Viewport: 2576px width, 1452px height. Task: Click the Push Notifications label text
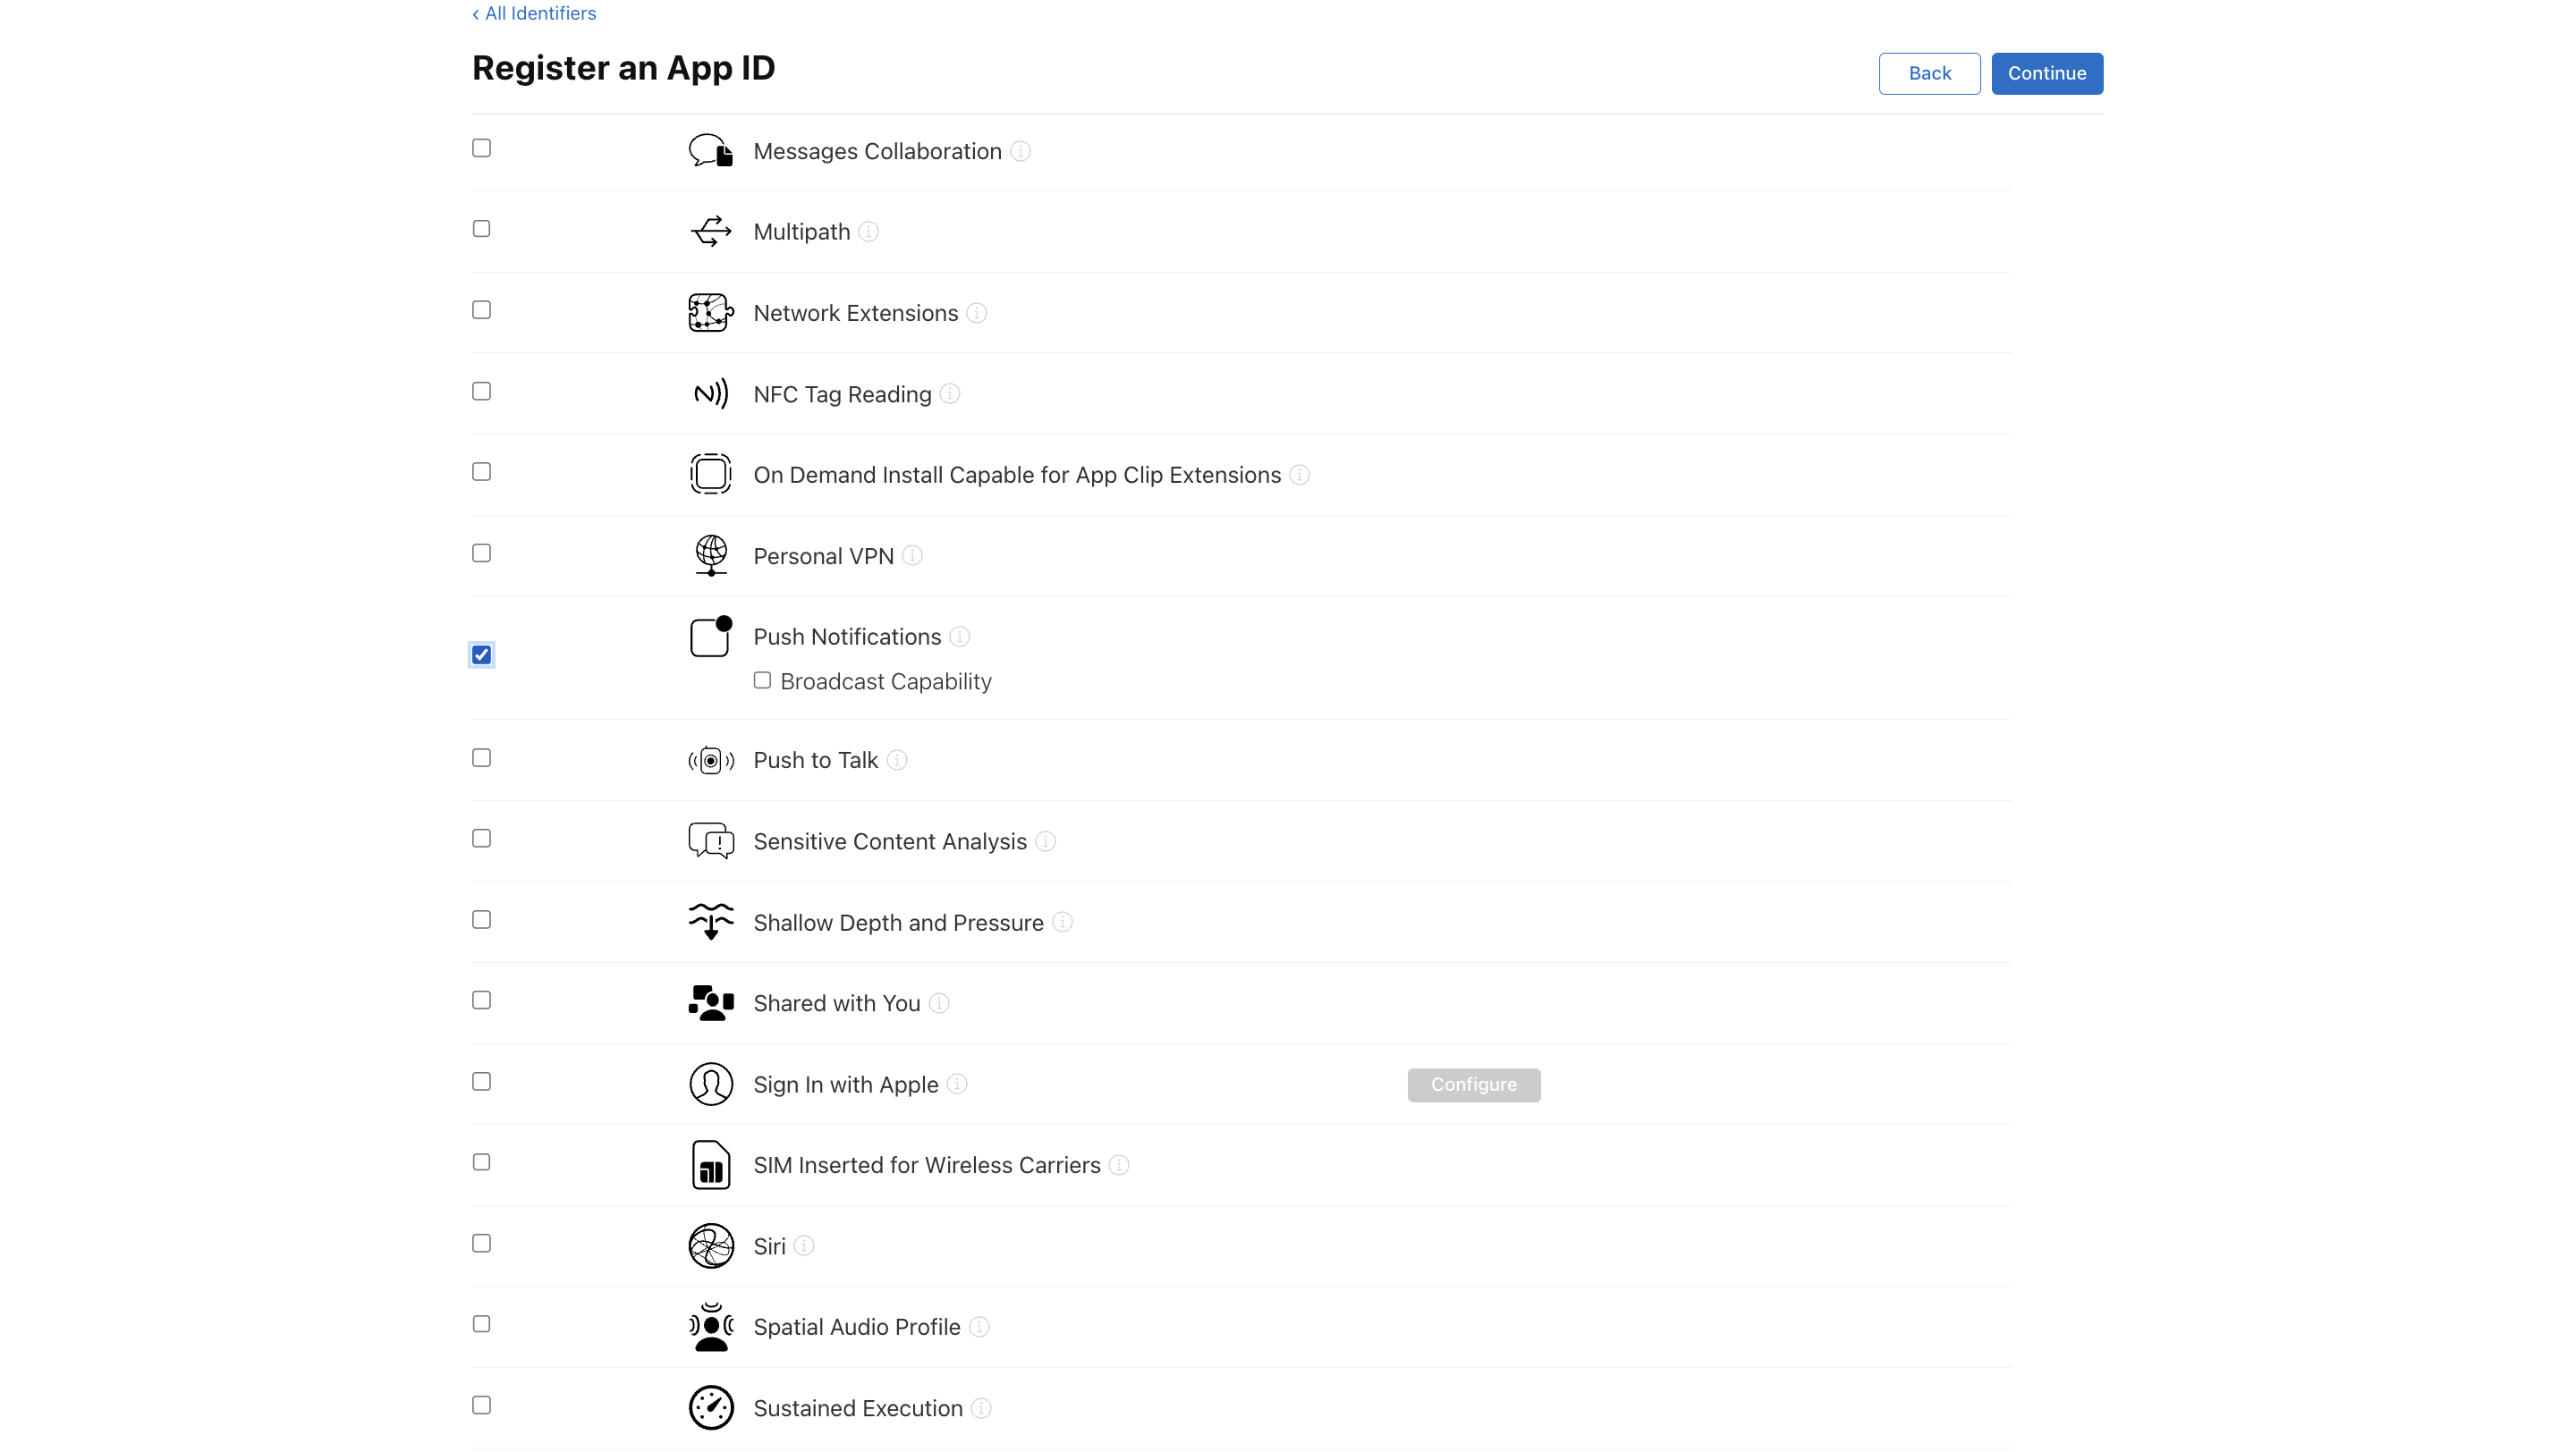[847, 637]
